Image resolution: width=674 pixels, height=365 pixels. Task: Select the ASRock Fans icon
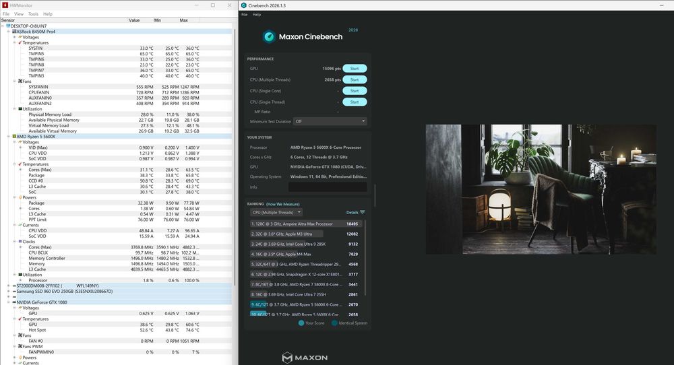point(20,81)
